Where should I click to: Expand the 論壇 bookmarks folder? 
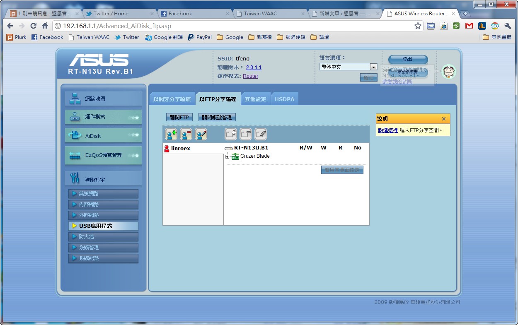click(x=320, y=37)
